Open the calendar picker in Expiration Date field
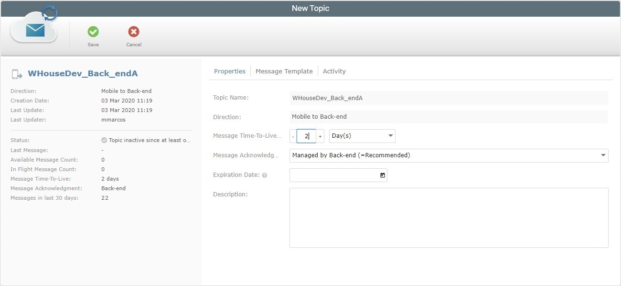 382,175
